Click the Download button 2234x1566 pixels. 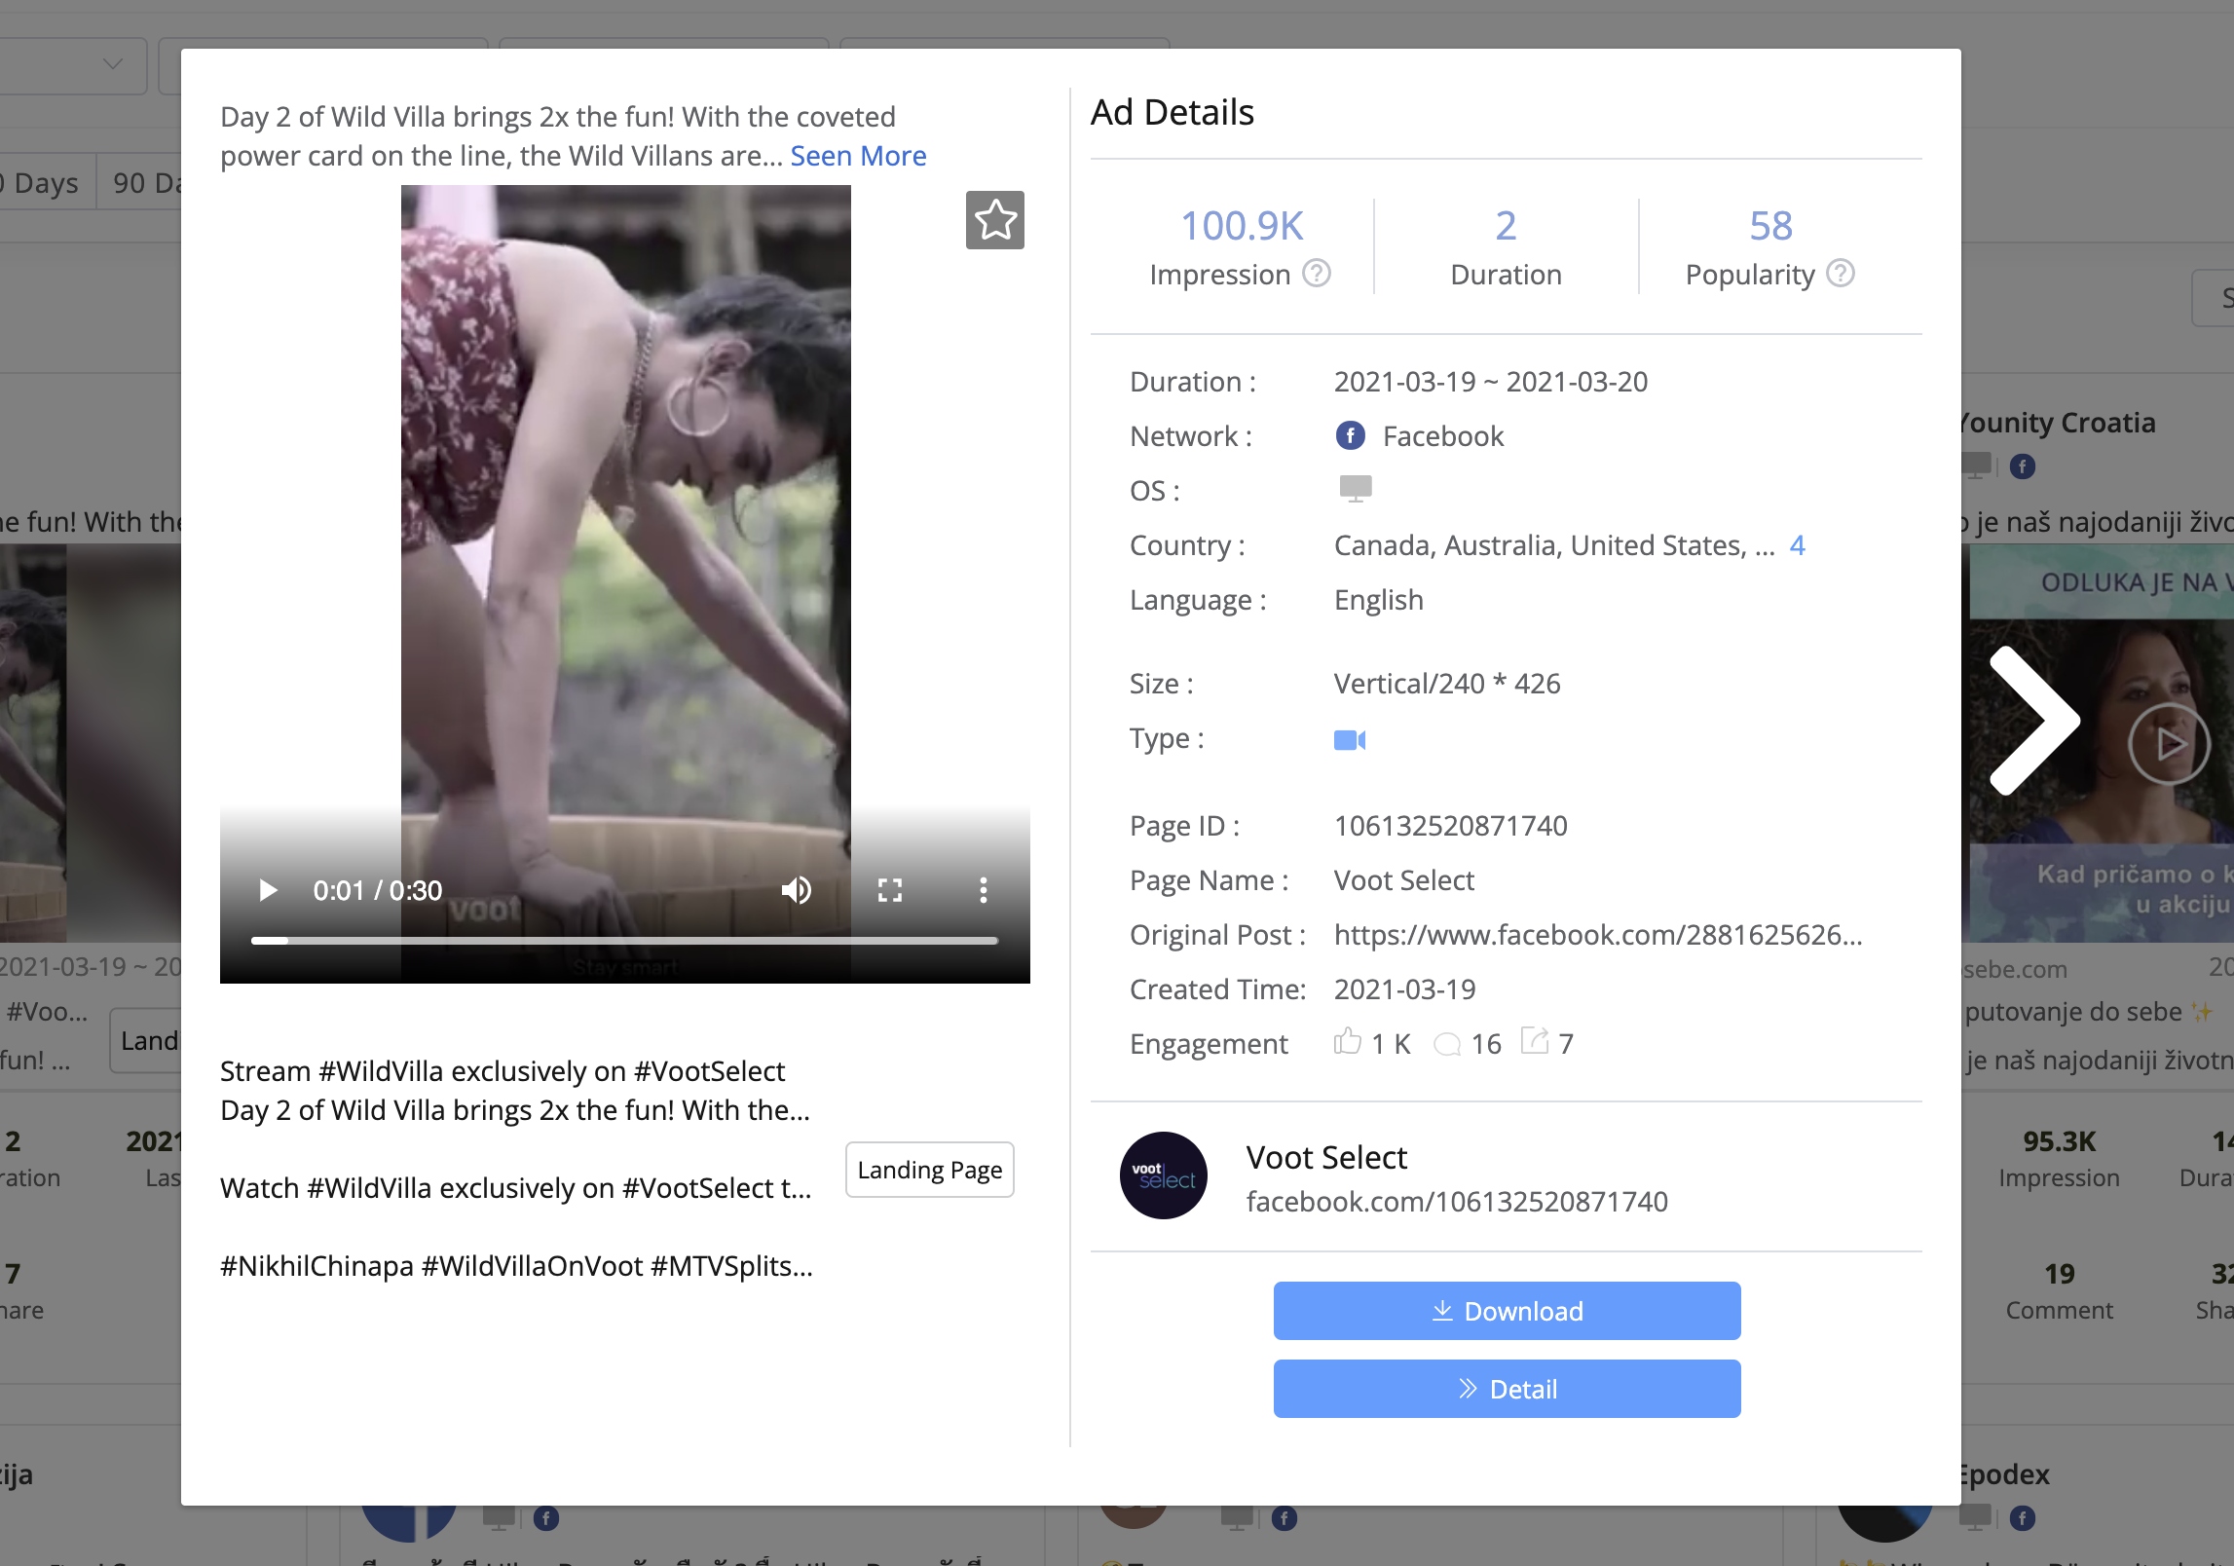click(x=1507, y=1311)
